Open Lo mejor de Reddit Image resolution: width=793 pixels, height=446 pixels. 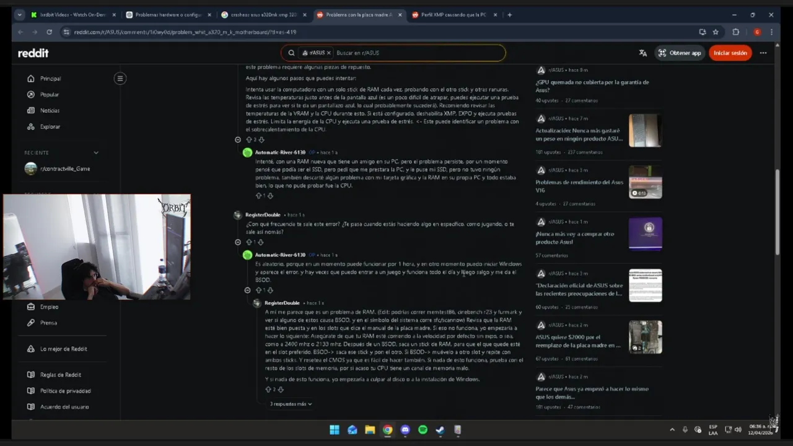click(x=63, y=349)
